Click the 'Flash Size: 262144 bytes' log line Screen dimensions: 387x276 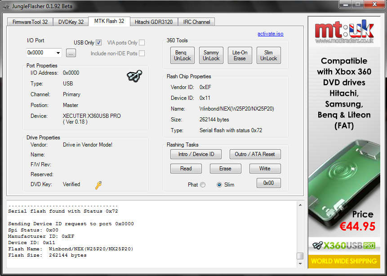coord(47,255)
